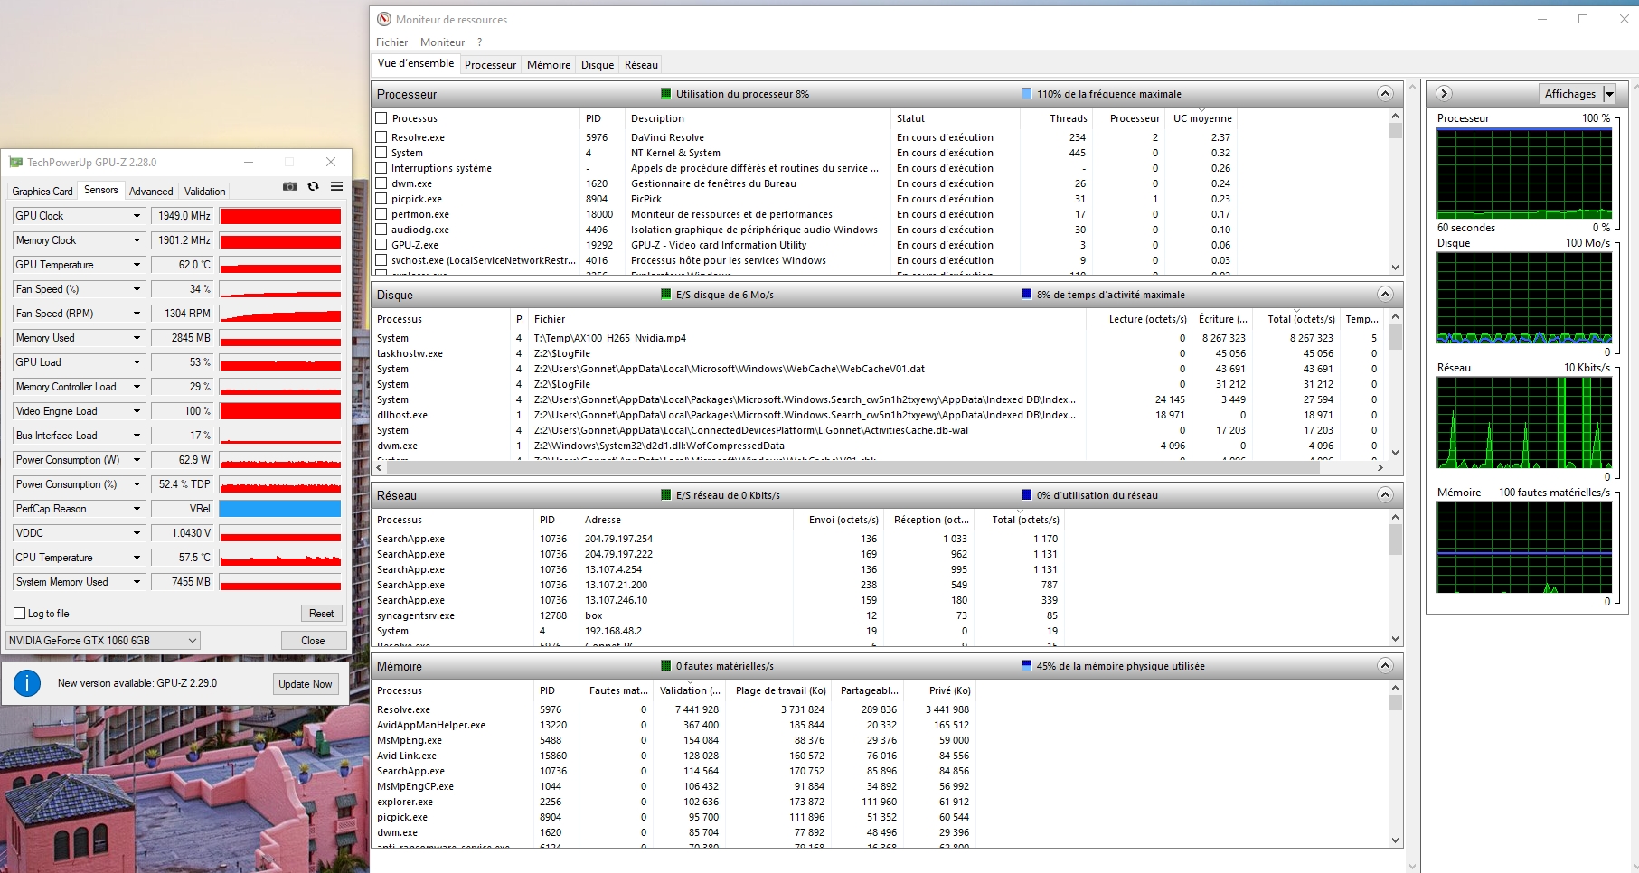The width and height of the screenshot is (1639, 873).
Task: Open the GPU-Z hamburger menu
Action: 336,186
